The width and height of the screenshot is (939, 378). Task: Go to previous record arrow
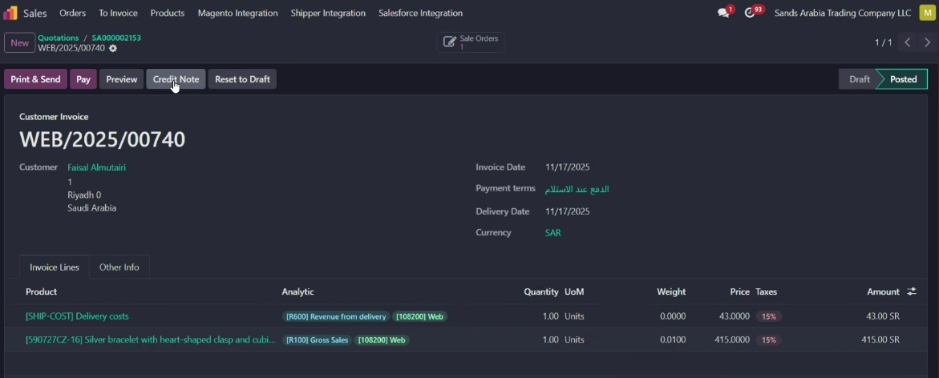click(x=908, y=42)
